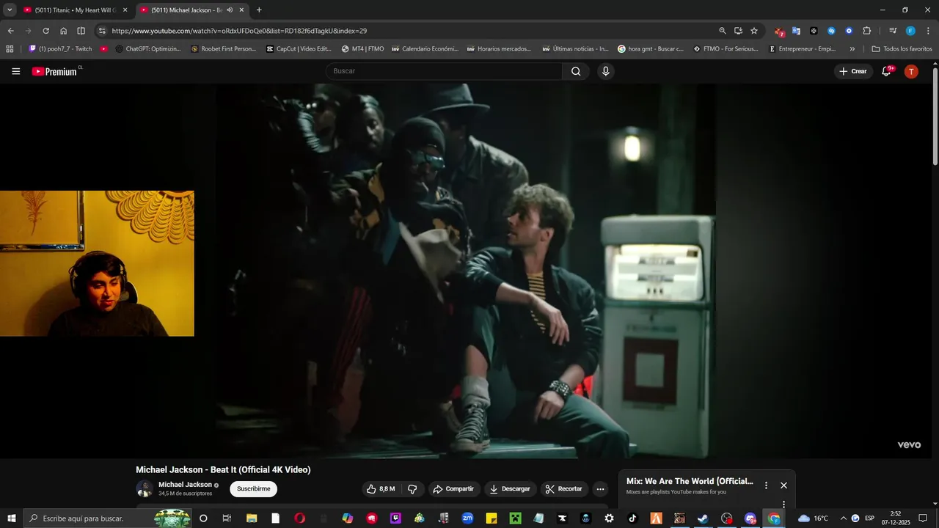
Task: Like the Beat It video
Action: pyautogui.click(x=381, y=489)
